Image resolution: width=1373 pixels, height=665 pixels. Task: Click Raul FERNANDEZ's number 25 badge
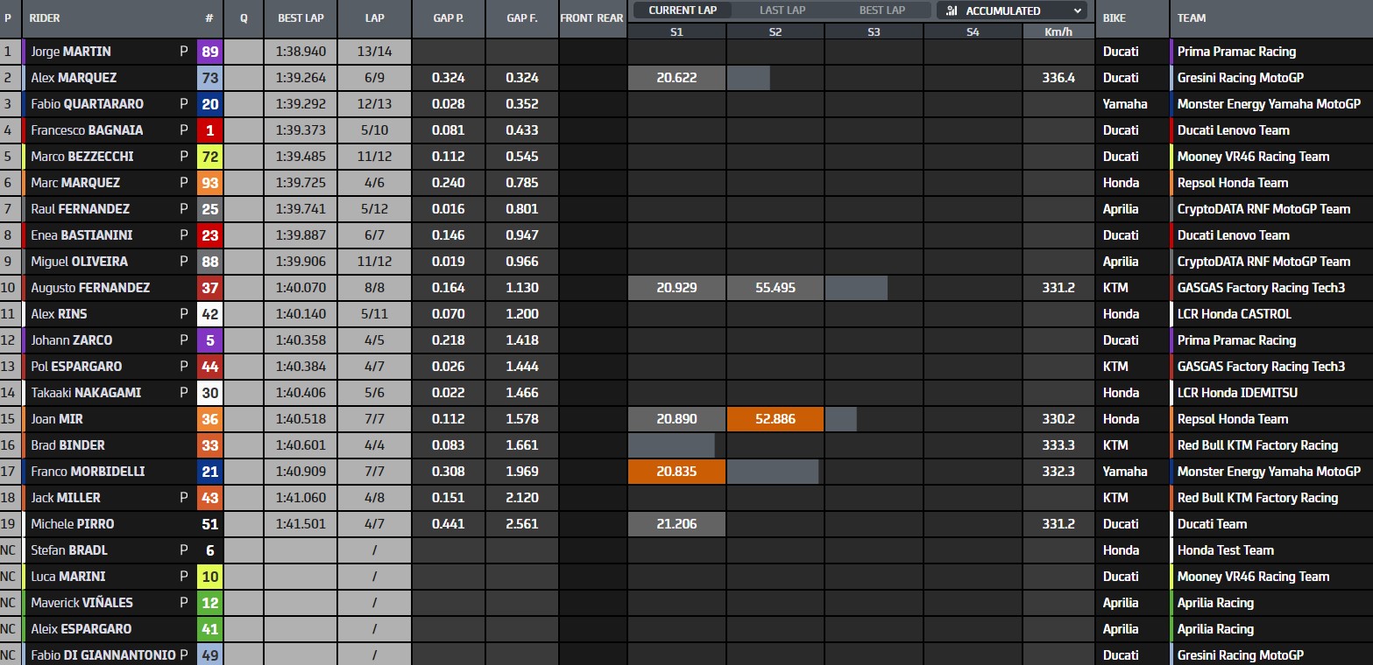(x=210, y=209)
